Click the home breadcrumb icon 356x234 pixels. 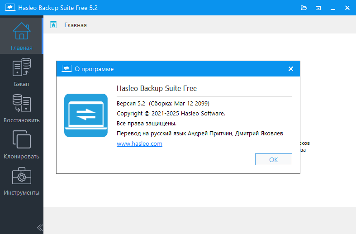click(x=53, y=24)
